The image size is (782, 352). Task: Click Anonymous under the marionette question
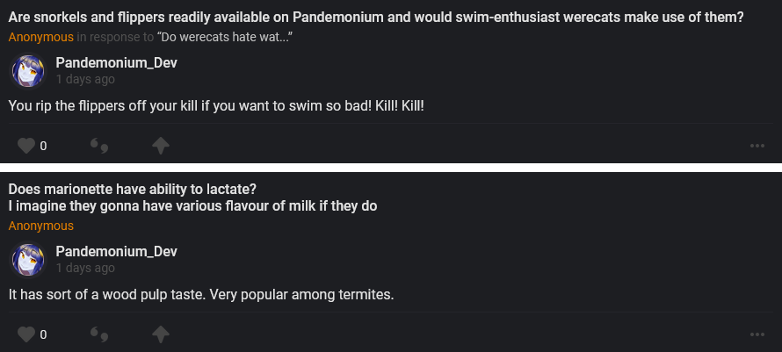point(41,226)
